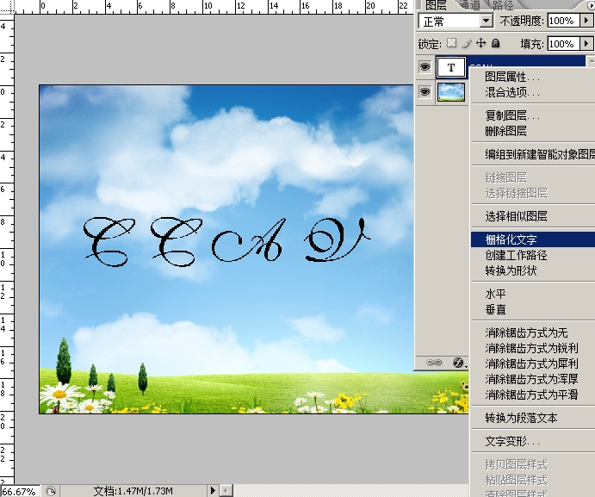Open opacity 不透明度 slider arrow
This screenshot has width=595, height=497.
(x=586, y=21)
